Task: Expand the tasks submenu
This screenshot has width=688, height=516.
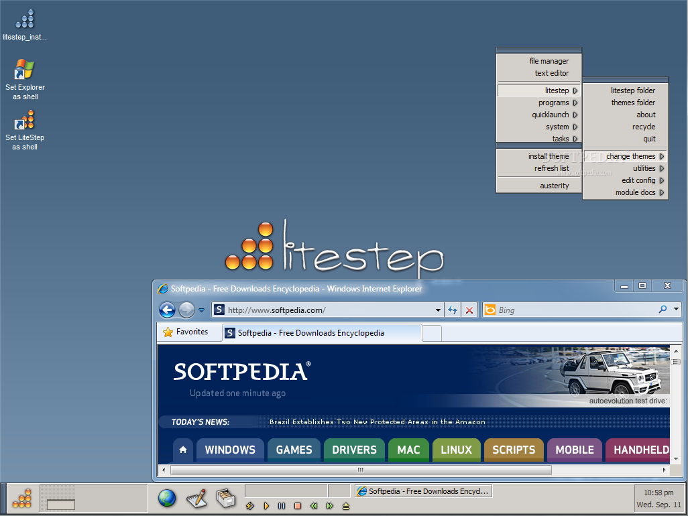Action: tap(539, 139)
